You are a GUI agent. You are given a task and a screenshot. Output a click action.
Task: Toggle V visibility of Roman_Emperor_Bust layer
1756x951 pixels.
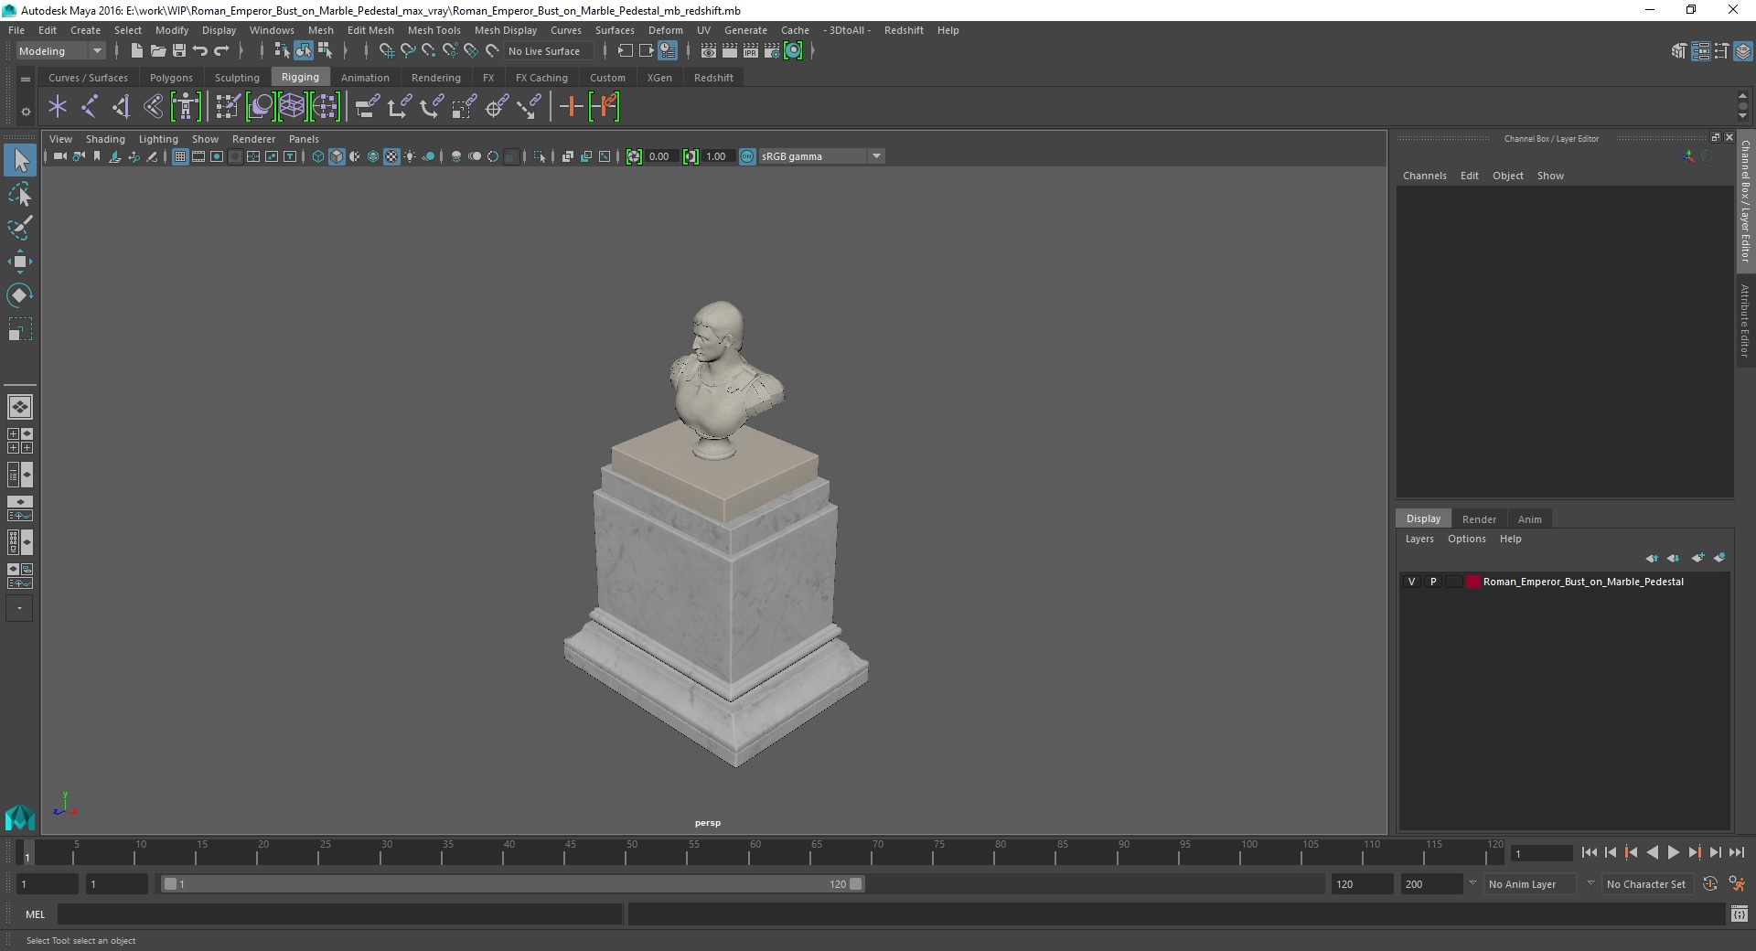point(1411,582)
